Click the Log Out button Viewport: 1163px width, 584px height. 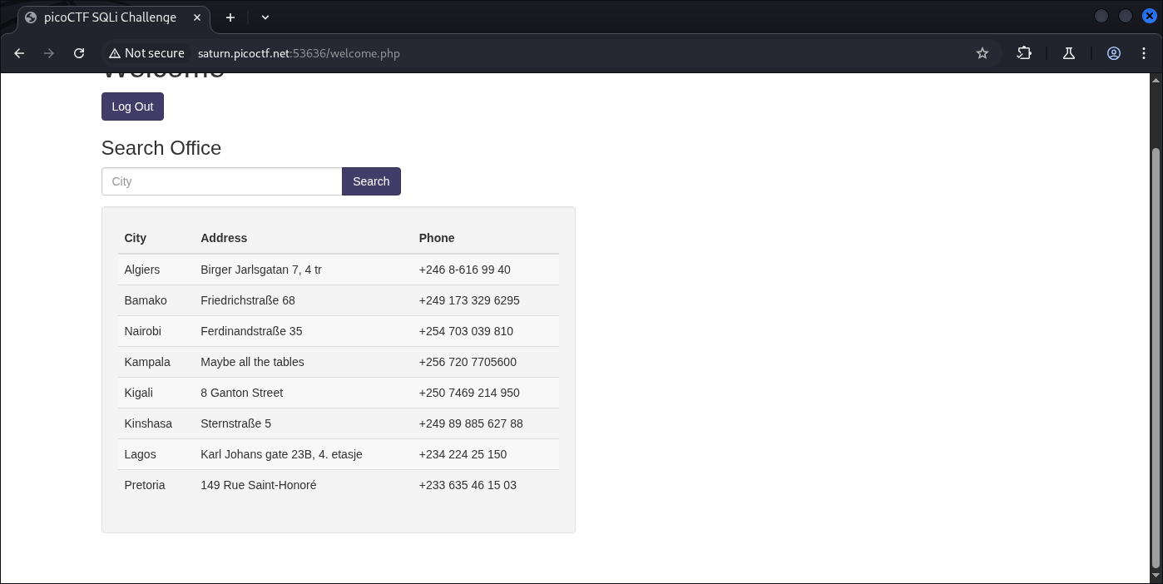(x=132, y=106)
